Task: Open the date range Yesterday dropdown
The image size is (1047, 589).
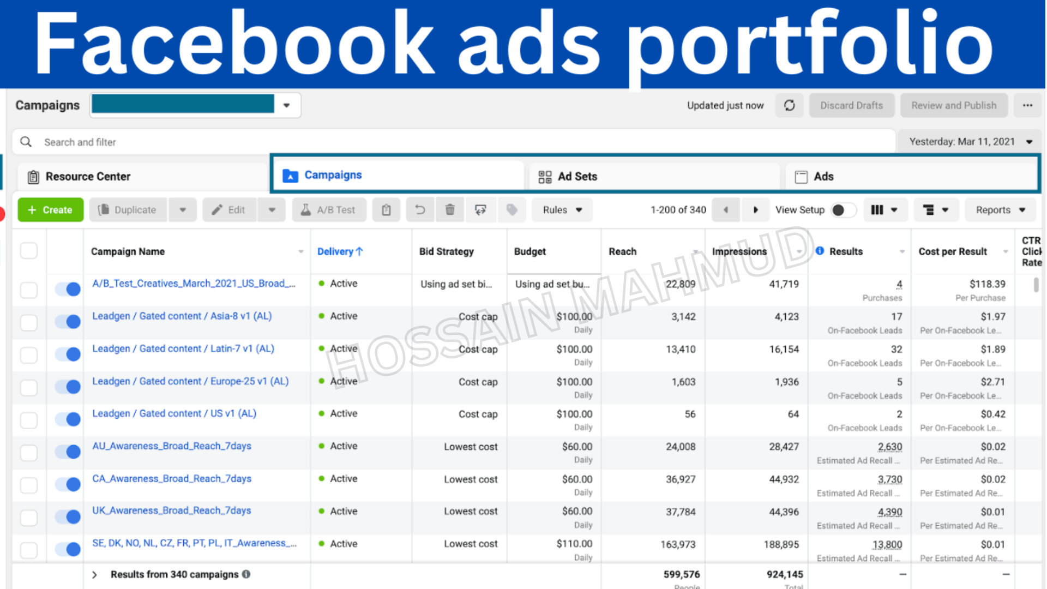Action: [970, 142]
